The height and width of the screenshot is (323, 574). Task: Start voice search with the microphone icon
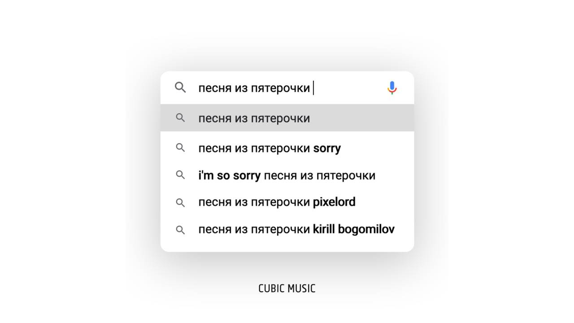coord(392,88)
